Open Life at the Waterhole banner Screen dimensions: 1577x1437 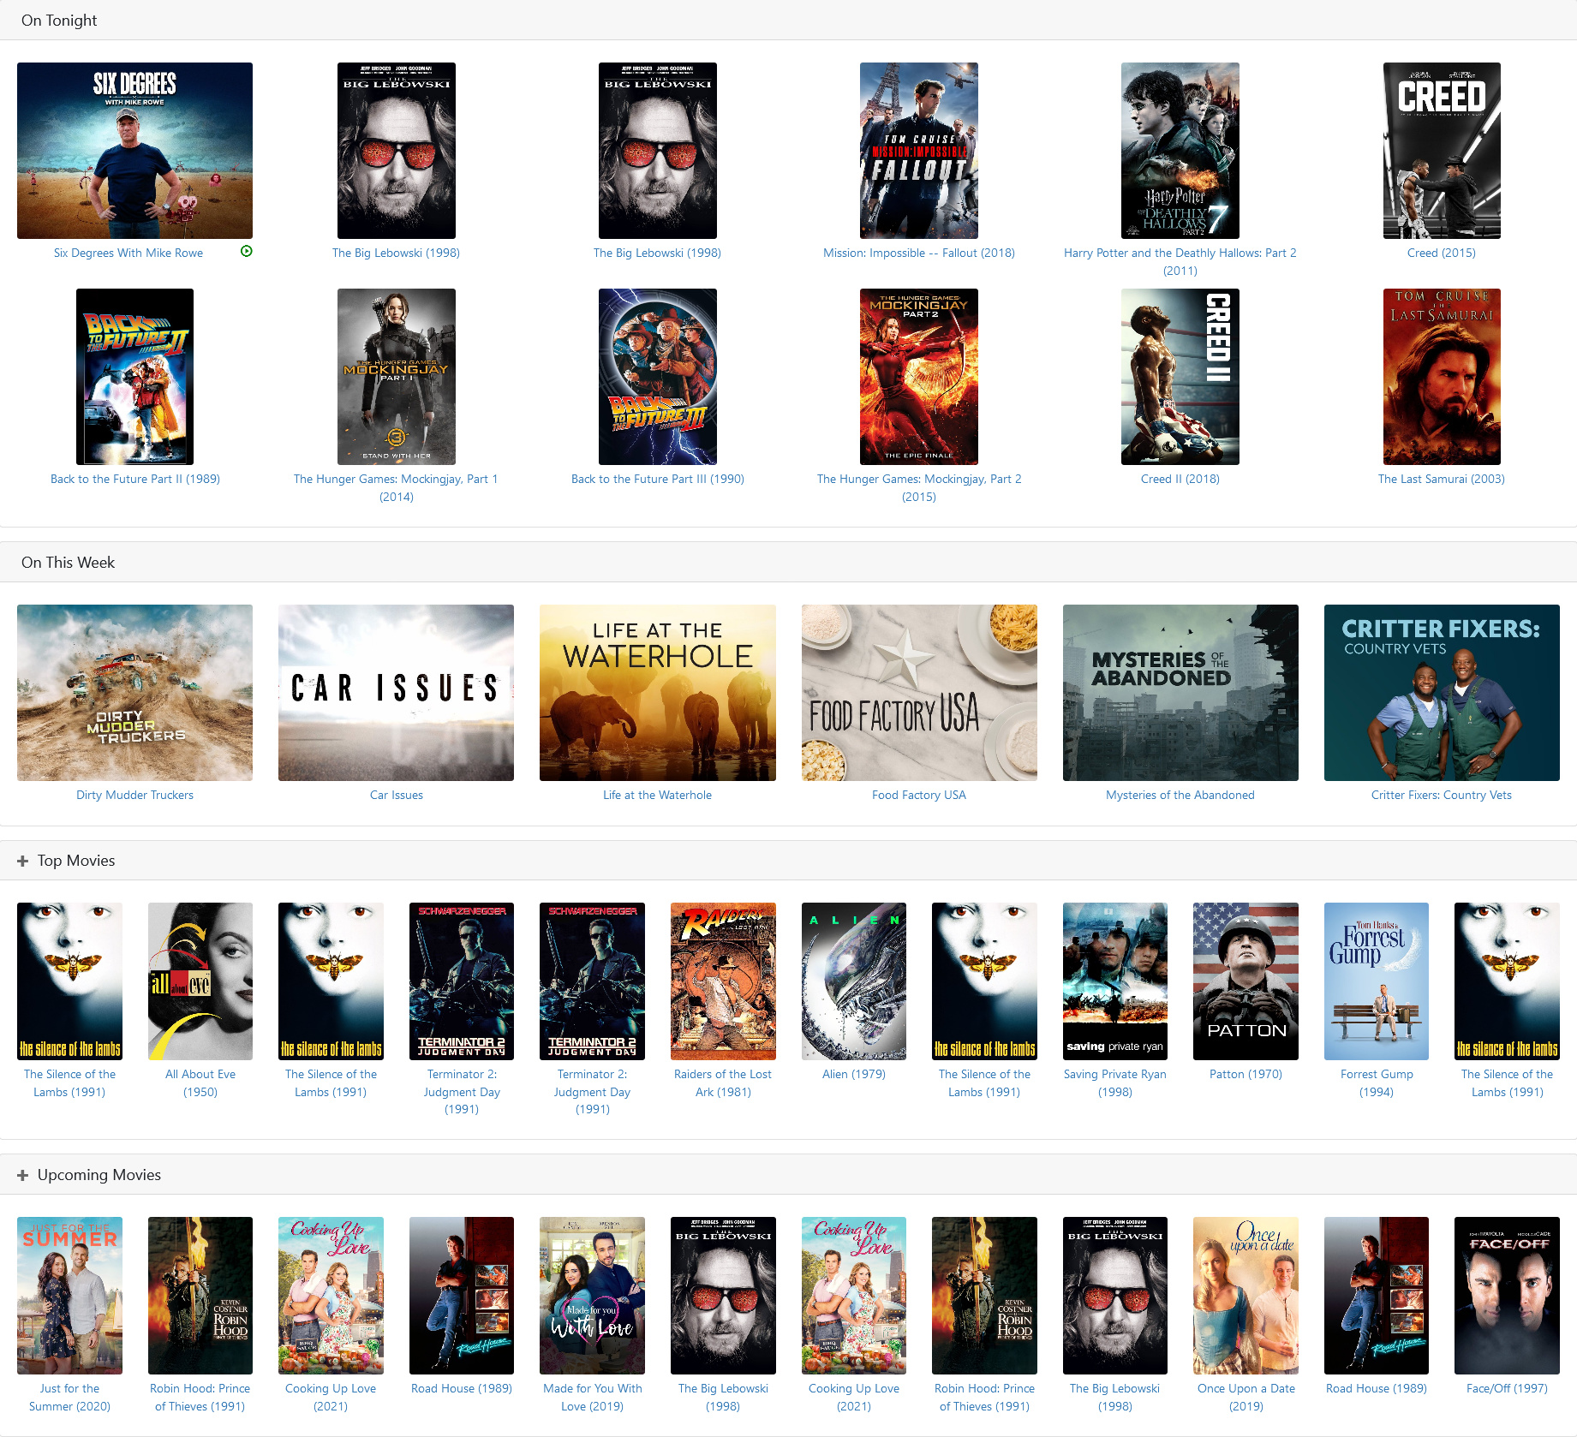(657, 693)
